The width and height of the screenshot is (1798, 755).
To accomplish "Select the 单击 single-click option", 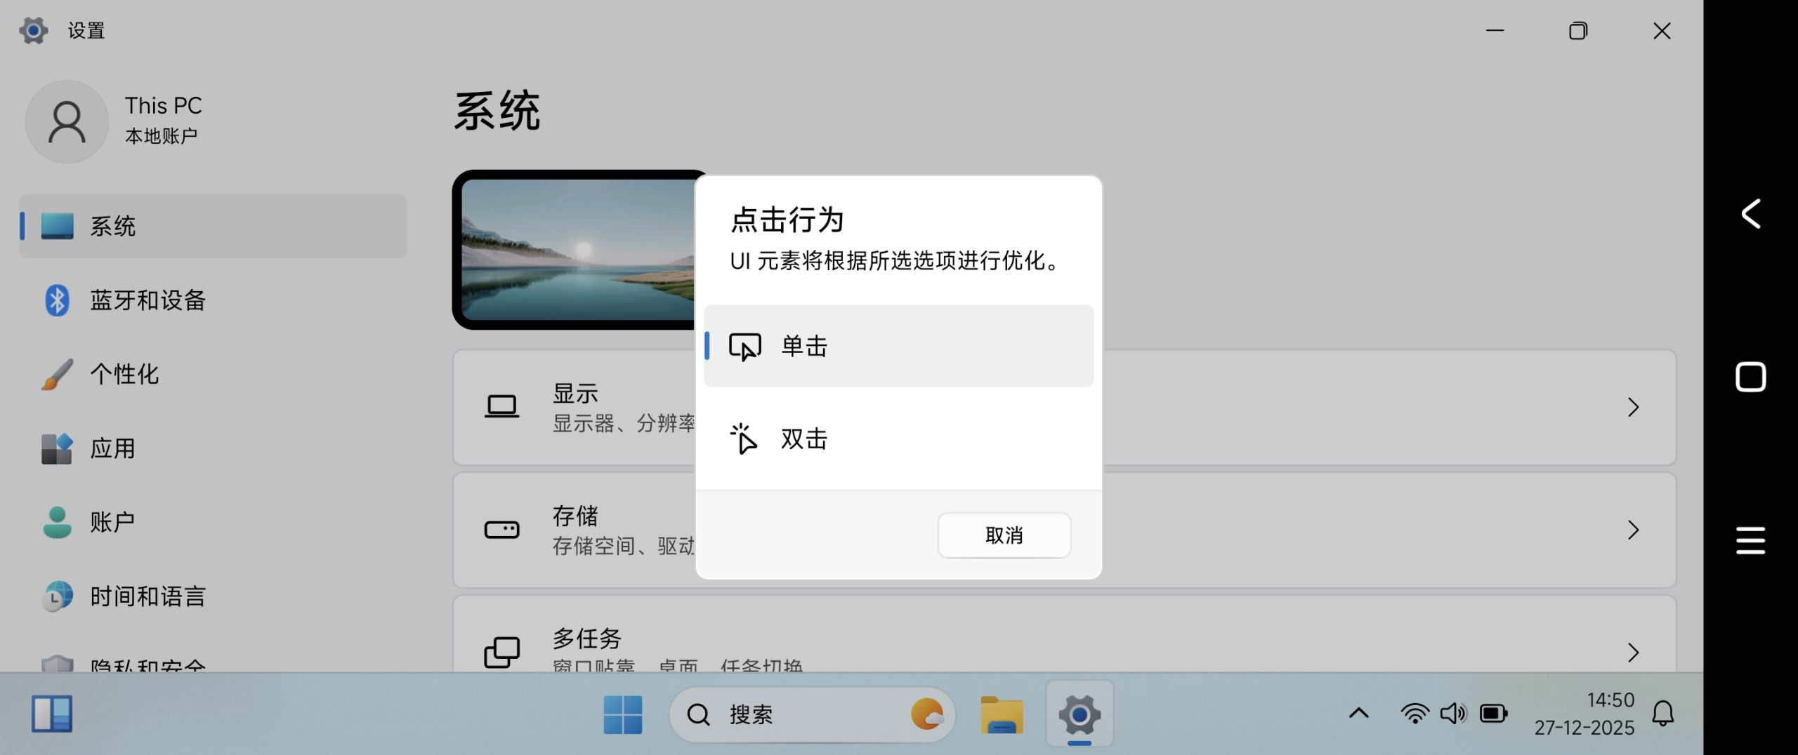I will coord(898,345).
